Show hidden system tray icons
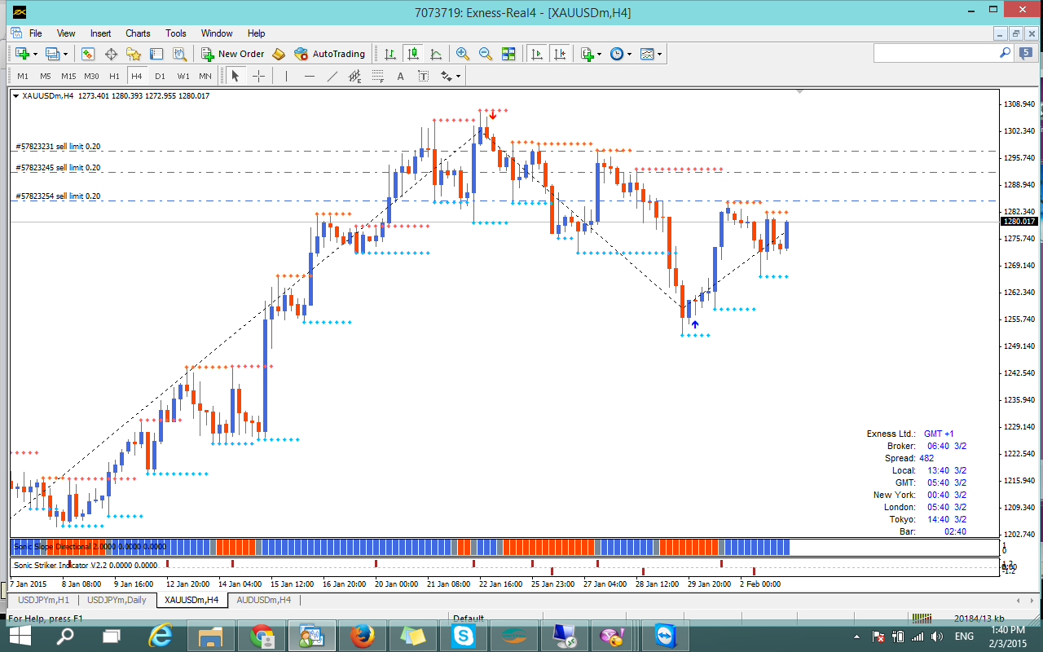Viewport: 1043px width, 652px height. pyautogui.click(x=856, y=636)
